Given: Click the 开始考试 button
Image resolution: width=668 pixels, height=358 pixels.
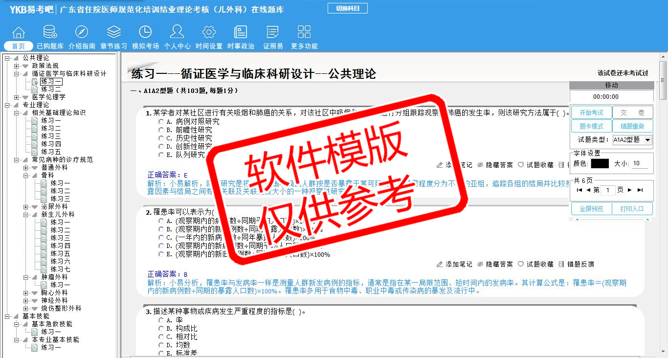Looking at the screenshot, I should [x=591, y=112].
